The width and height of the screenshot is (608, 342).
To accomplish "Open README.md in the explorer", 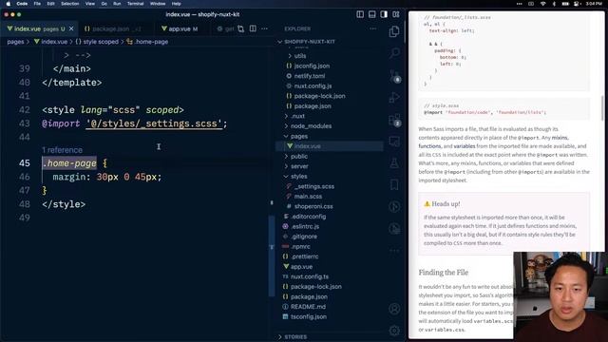I will tap(308, 307).
